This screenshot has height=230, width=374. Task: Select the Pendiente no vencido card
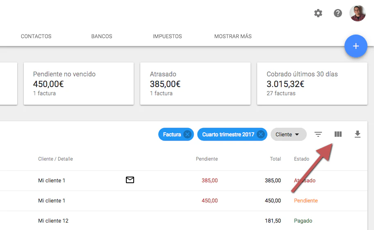click(x=78, y=84)
